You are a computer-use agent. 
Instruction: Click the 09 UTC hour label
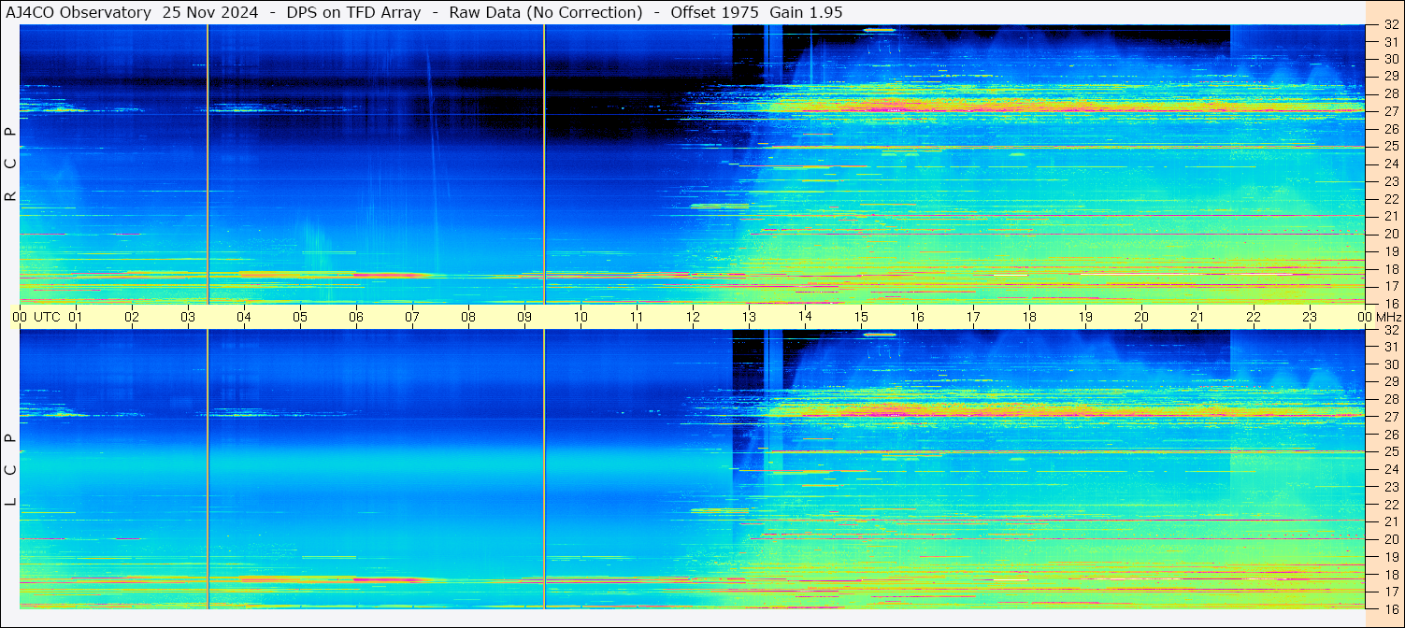coord(524,317)
